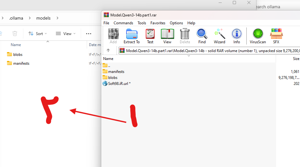
Task: Expand the Sort dropdown in Explorer
Action: pos(38,33)
